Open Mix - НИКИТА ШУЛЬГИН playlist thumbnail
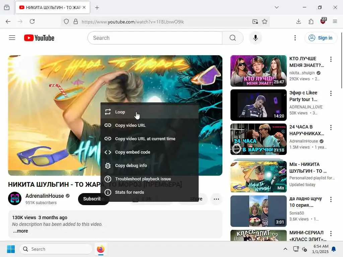343x257 pixels. pos(258,176)
